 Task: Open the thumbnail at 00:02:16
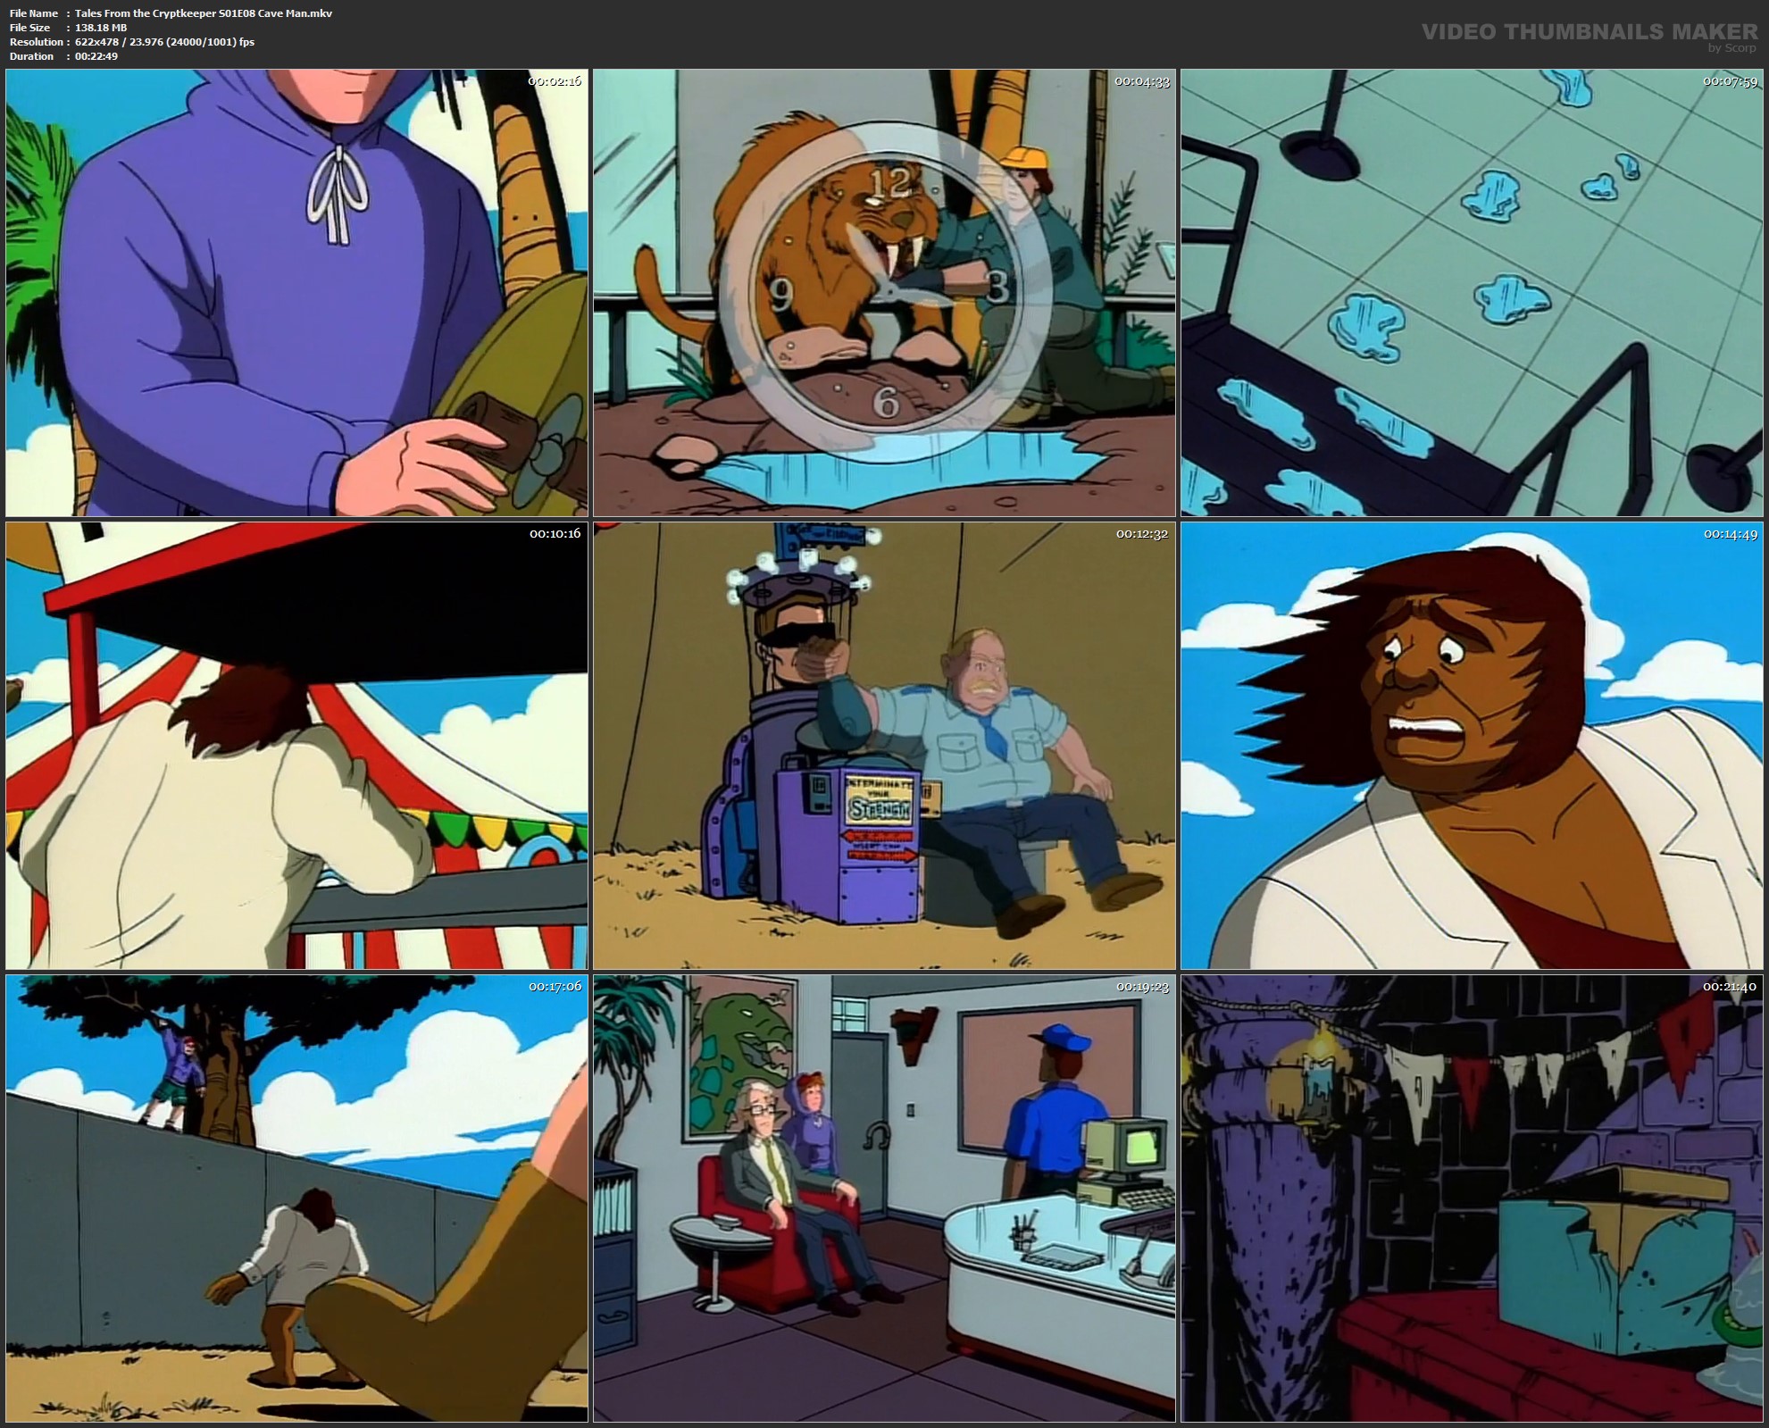tap(296, 293)
